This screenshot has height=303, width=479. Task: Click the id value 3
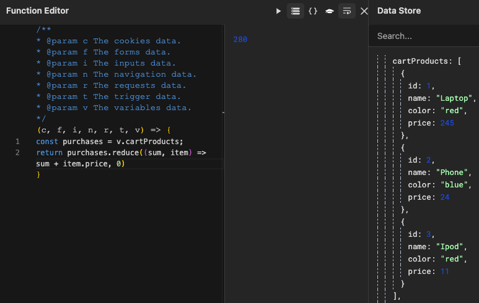[428, 234]
